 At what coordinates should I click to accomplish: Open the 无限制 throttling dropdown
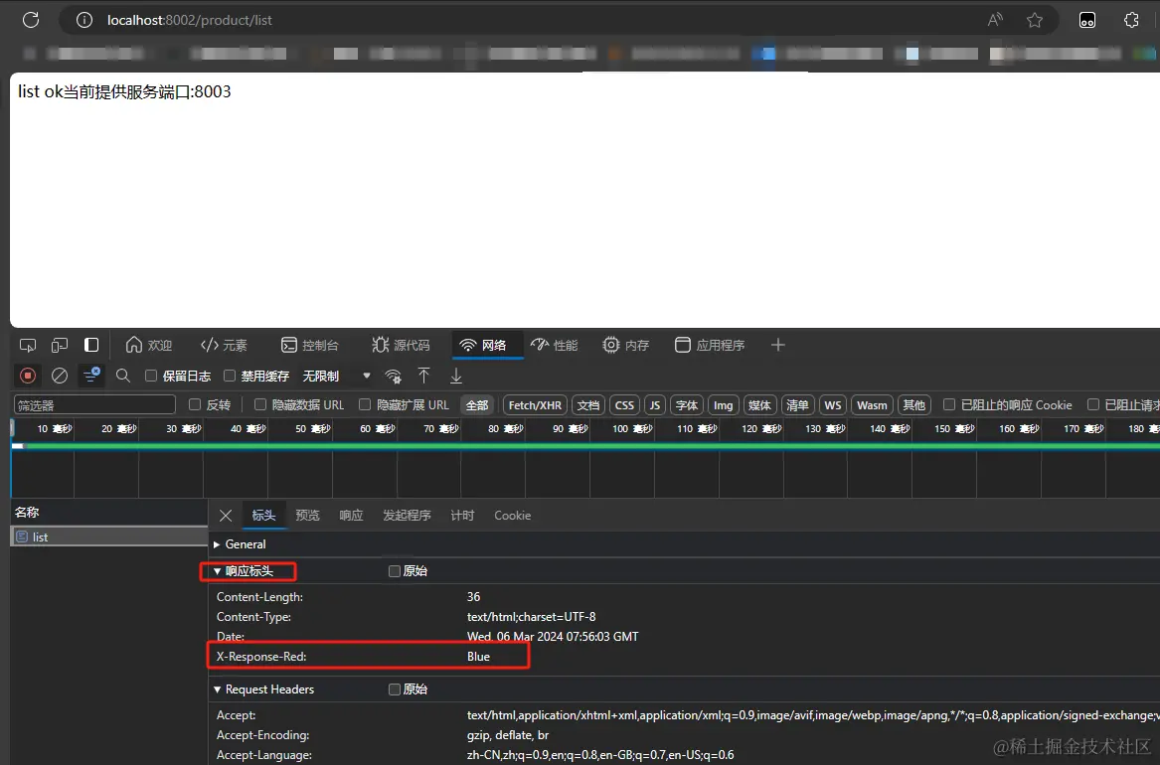336,376
